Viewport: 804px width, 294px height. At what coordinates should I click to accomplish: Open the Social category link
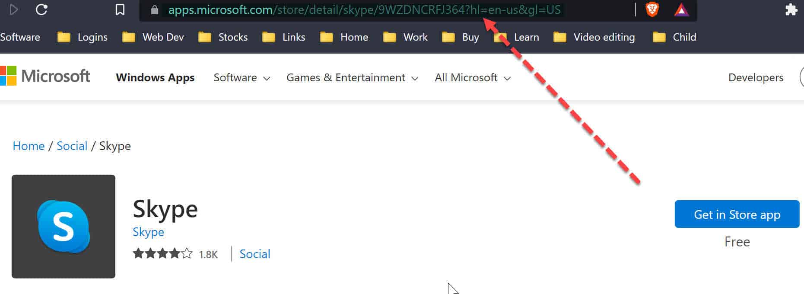coord(255,254)
